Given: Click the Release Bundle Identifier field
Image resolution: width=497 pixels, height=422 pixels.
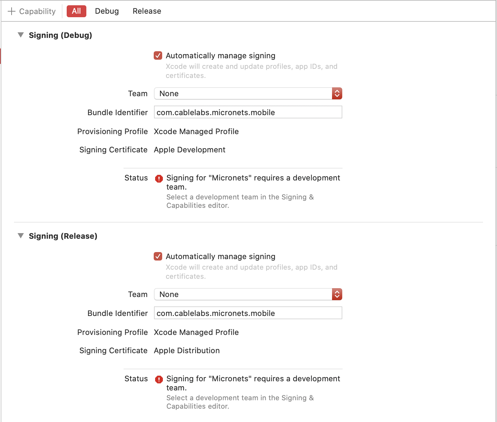Looking at the screenshot, I should tap(248, 313).
